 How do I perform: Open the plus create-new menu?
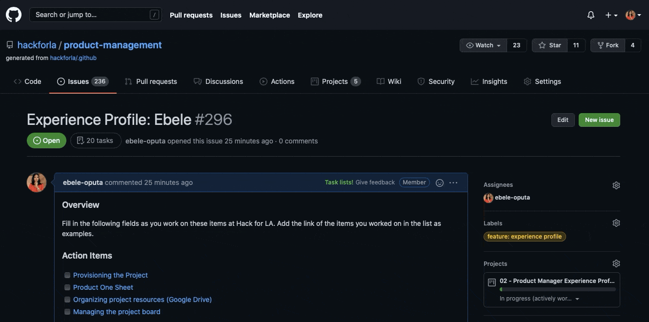[x=611, y=15]
